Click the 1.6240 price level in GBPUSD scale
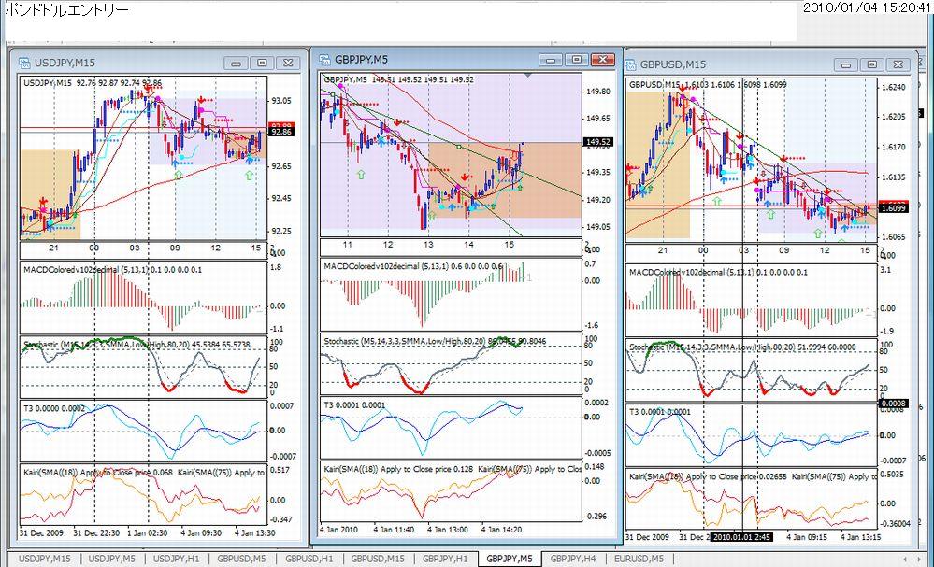Image resolution: width=934 pixels, height=567 pixels. click(893, 87)
